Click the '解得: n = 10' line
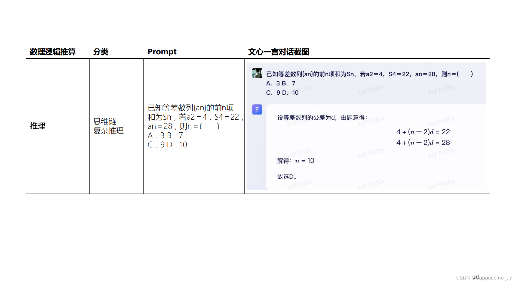Screen dimensions: 516x283 tap(296, 161)
